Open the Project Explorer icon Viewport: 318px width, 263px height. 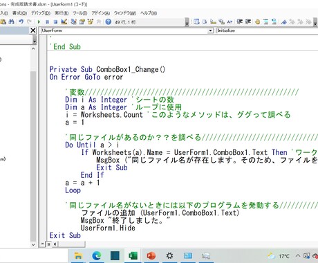coord(73,21)
